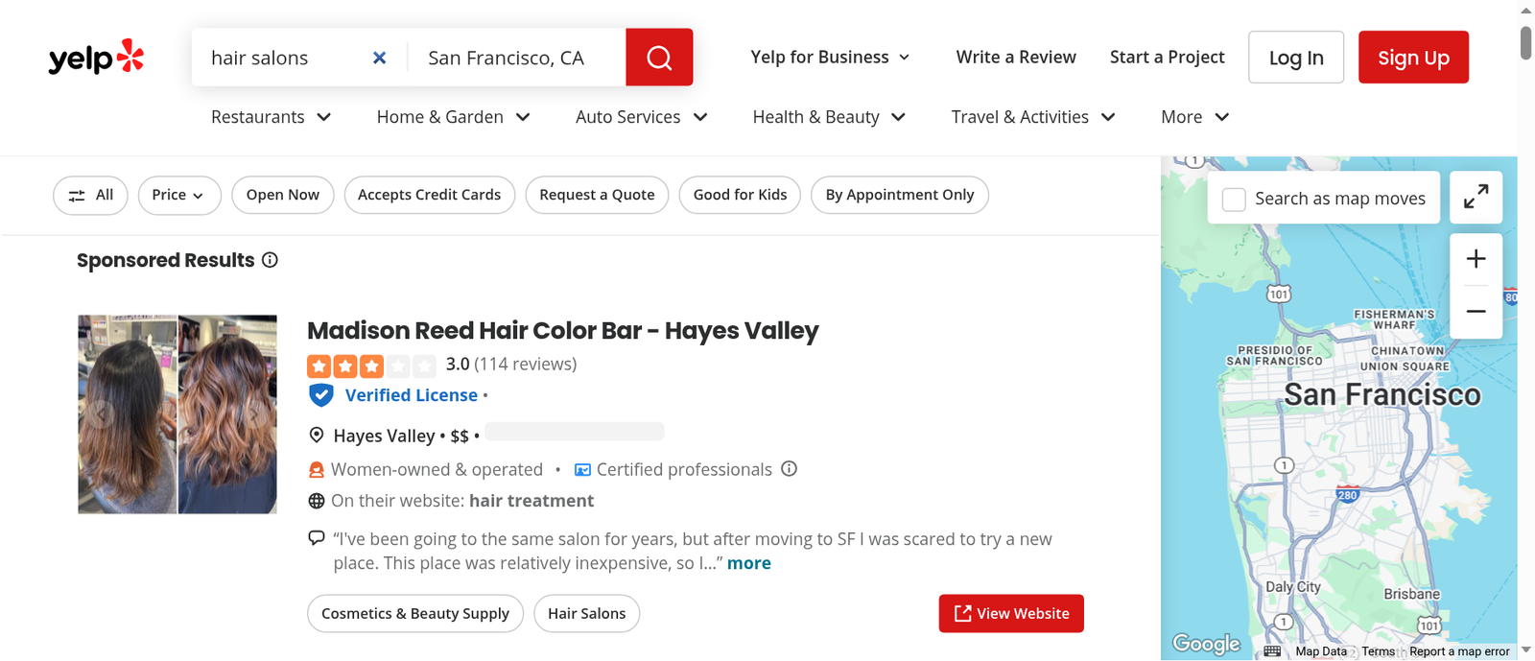Click the Women-owned & operated icon
The image size is (1535, 661).
[x=317, y=469]
